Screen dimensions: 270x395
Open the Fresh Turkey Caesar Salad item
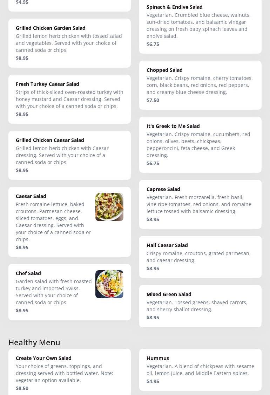pos(47,84)
